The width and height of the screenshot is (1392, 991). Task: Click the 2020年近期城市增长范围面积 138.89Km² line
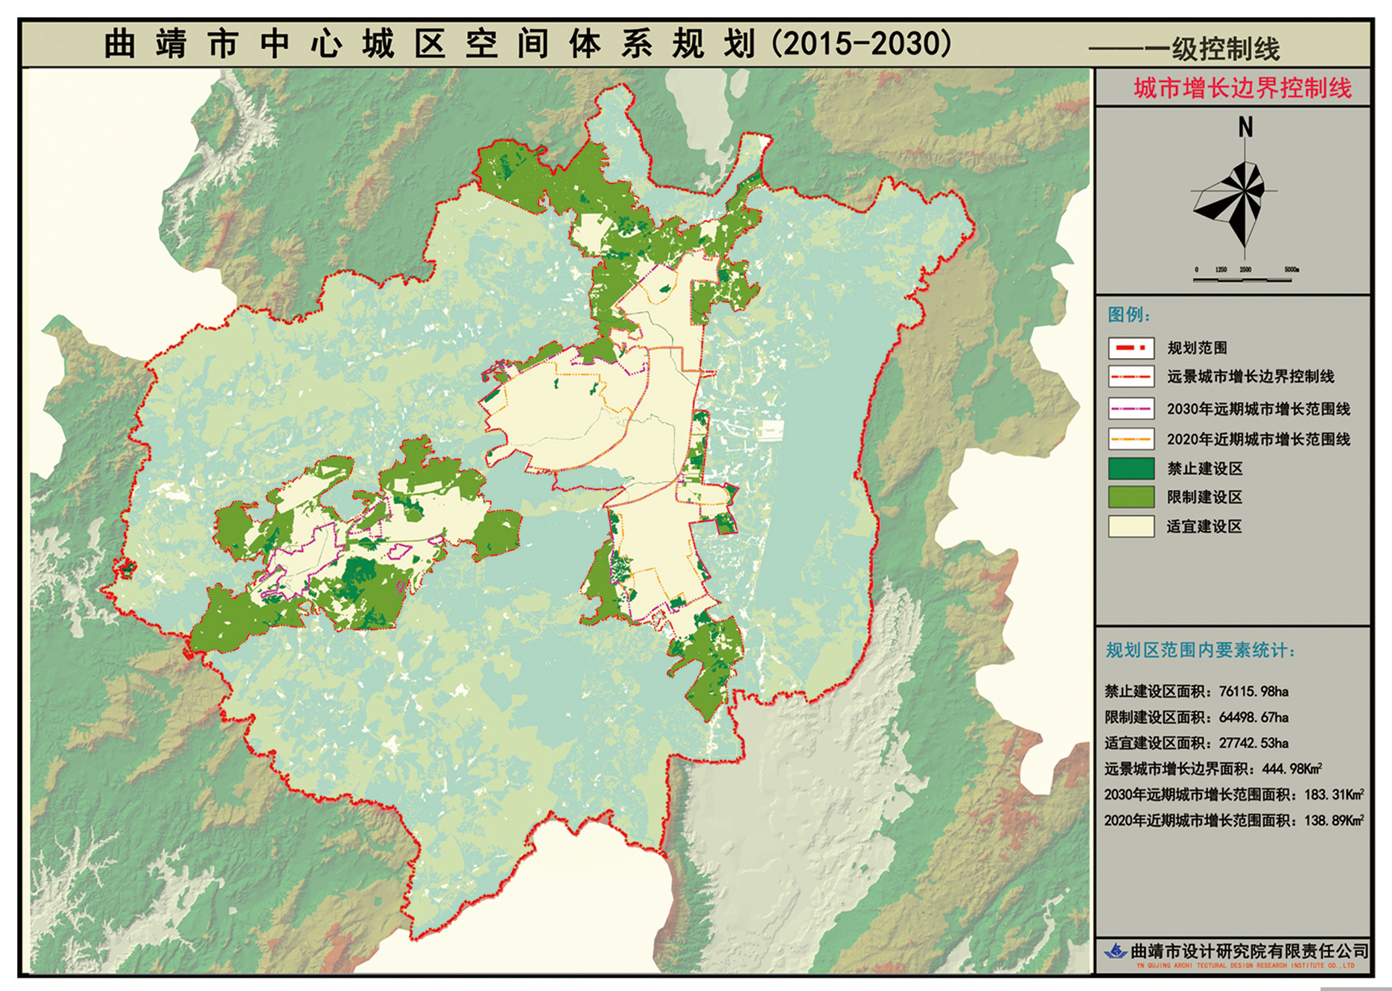[1233, 820]
